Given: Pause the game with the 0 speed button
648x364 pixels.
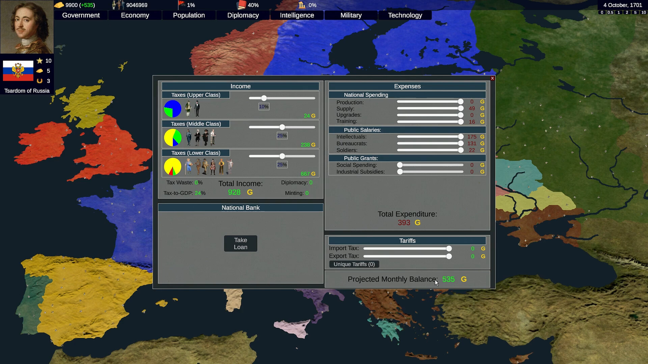Looking at the screenshot, I should pos(602,12).
